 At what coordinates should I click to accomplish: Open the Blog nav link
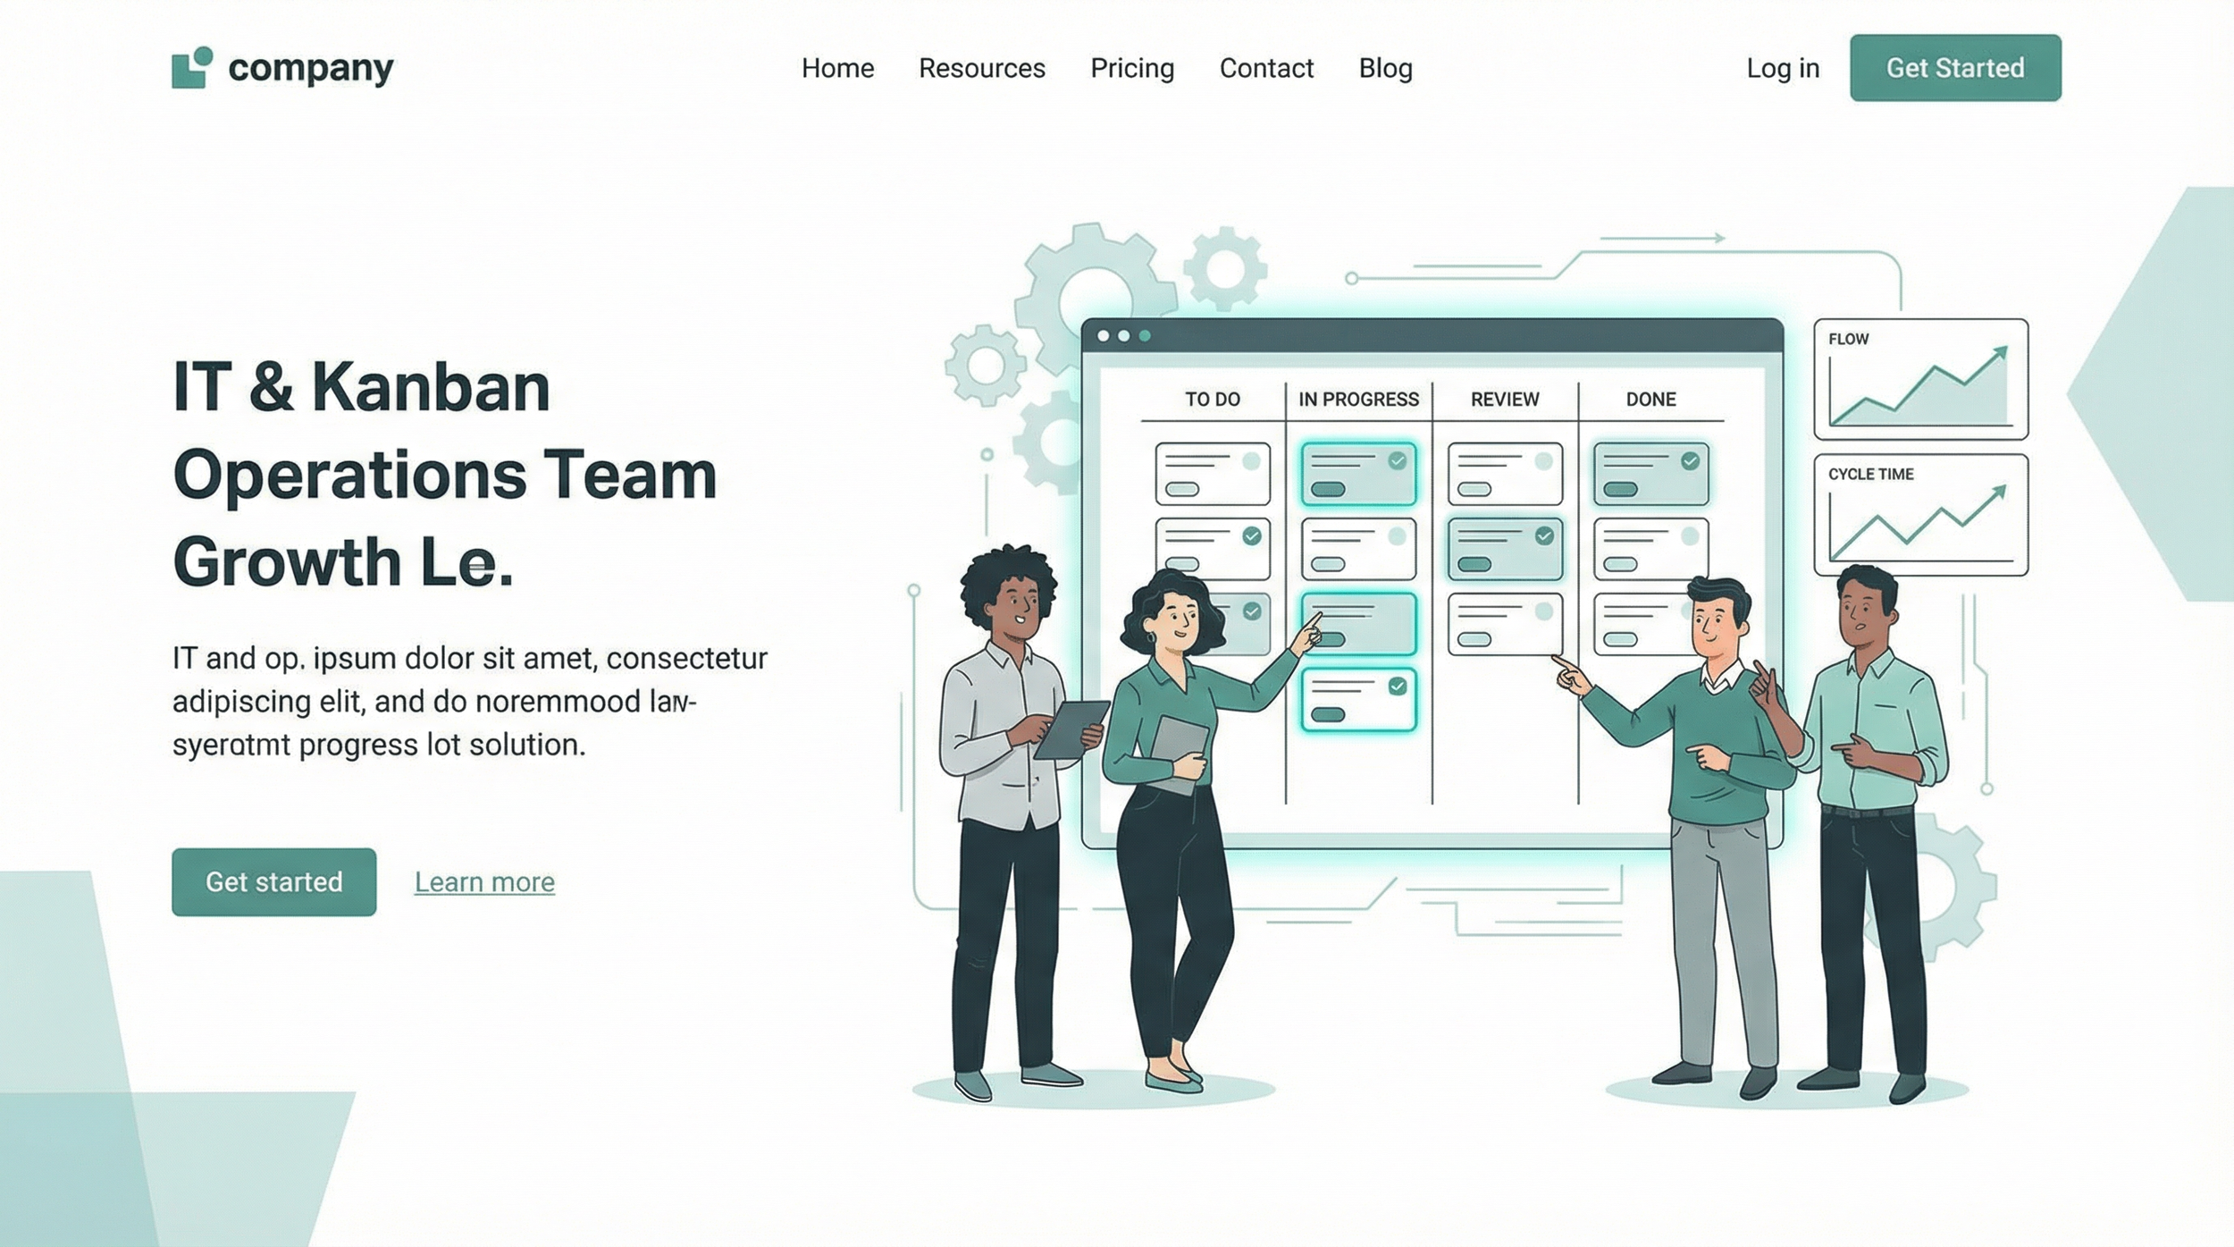pyautogui.click(x=1385, y=68)
